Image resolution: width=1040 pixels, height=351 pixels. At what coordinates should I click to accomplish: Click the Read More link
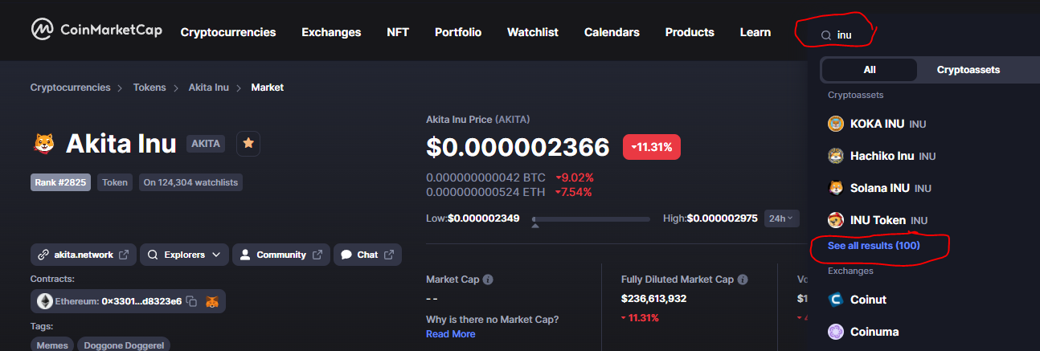tap(450, 333)
